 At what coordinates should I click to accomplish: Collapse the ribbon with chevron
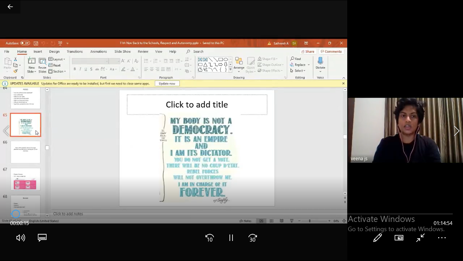344,78
